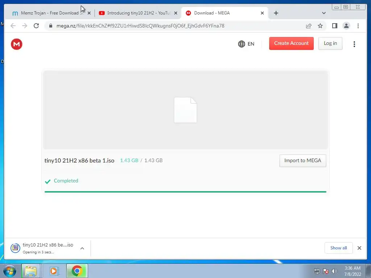Screen dimensions: 371x278
Task: Toggle Chrome side panel icon
Action: pos(334,26)
